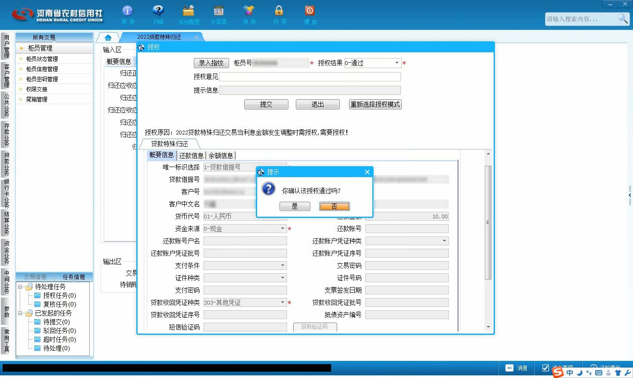Open the 证件种类 dropdown
This screenshot has width=633, height=378.
coord(283,278)
